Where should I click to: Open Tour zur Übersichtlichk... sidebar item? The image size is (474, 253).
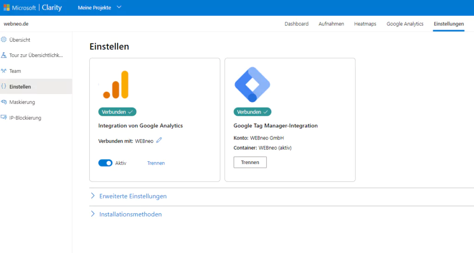36,55
